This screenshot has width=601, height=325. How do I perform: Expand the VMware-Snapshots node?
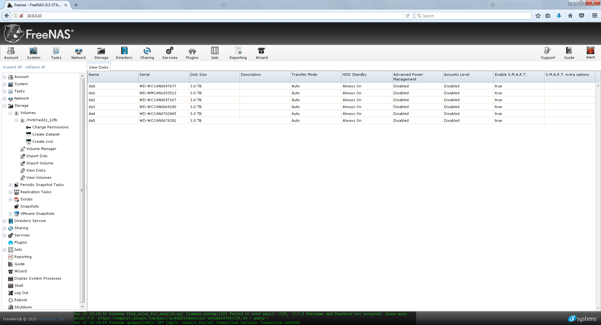point(10,214)
